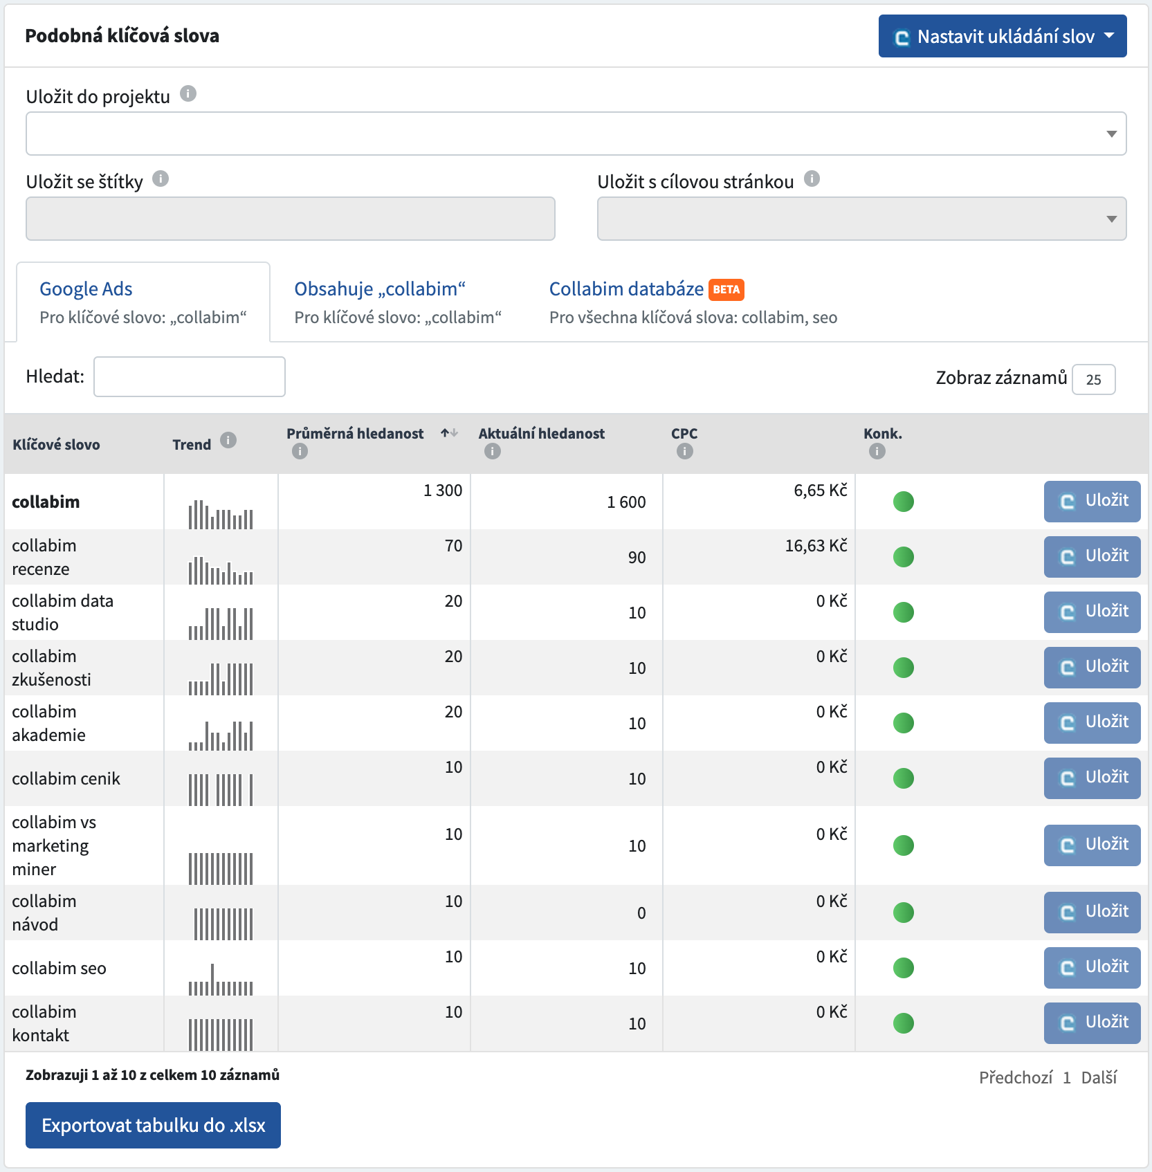The width and height of the screenshot is (1152, 1172).
Task: Open Zobraz záznamů count selector
Action: pyautogui.click(x=1093, y=379)
